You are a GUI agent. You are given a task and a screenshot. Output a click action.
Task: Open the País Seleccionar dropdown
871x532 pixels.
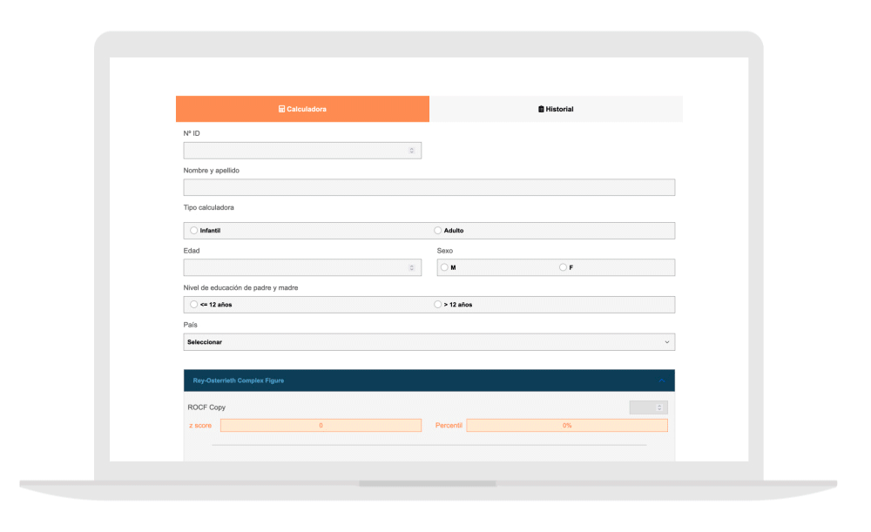pyautogui.click(x=429, y=342)
